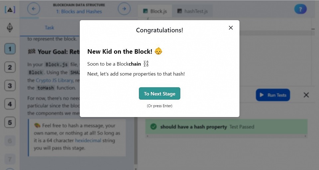Switch to the Block.js file tab

(x=155, y=11)
